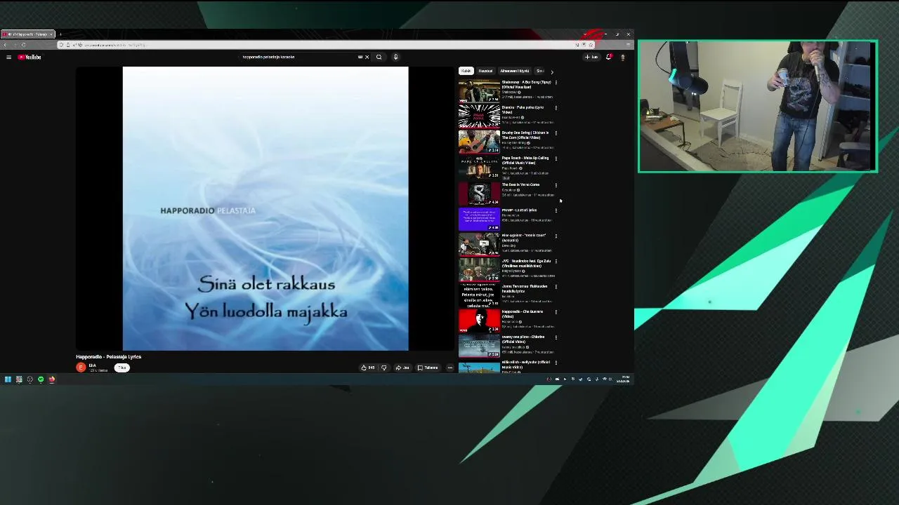The image size is (899, 505).
Task: Open JVG Nuudindoo feat. Ege Zulu video
Action: (479, 269)
